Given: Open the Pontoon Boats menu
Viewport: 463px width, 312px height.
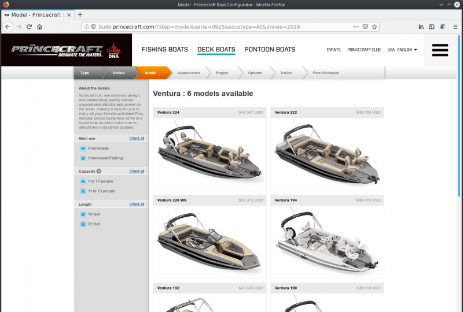Looking at the screenshot, I should [x=270, y=50].
